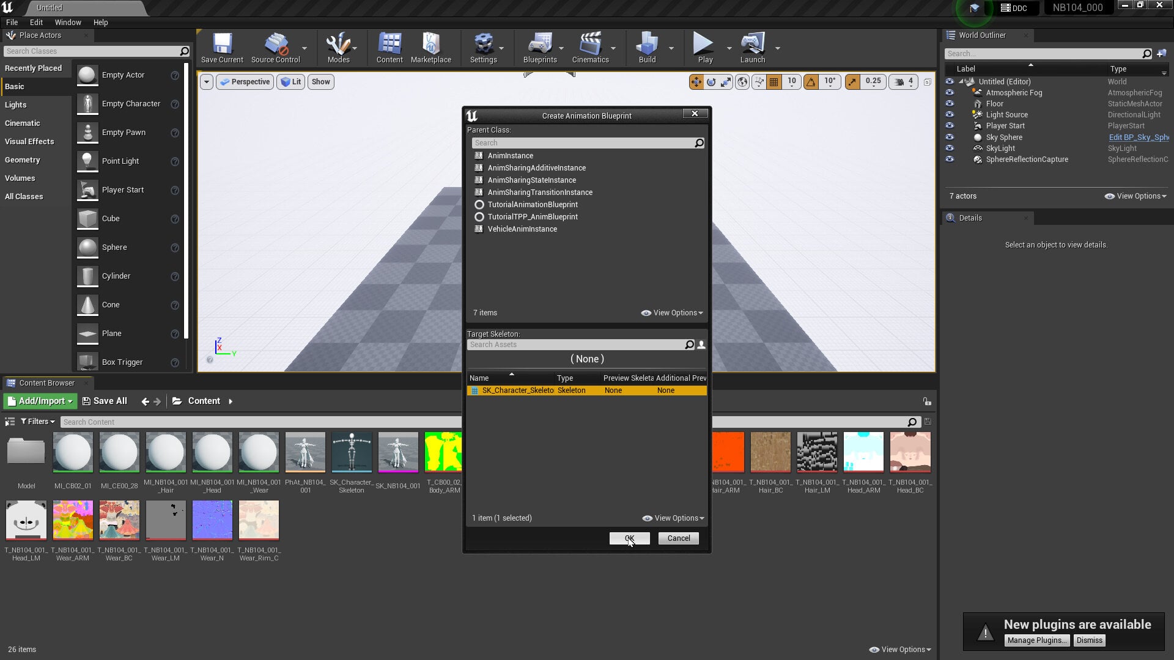This screenshot has width=1174, height=660.
Task: Expand the Launch options dropdown arrow
Action: pyautogui.click(x=778, y=48)
